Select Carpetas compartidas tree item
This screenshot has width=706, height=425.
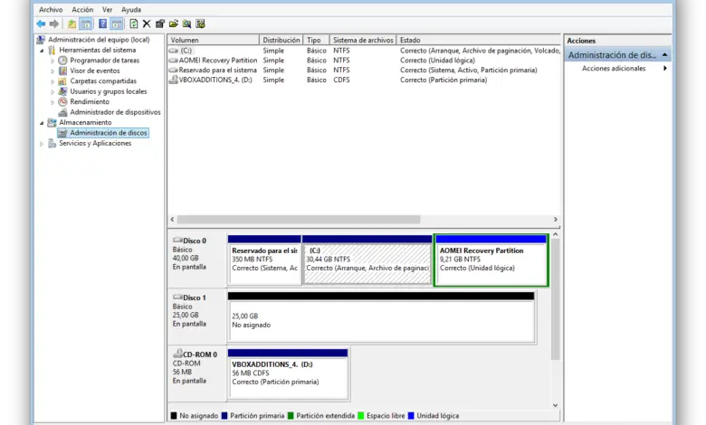[x=103, y=81]
